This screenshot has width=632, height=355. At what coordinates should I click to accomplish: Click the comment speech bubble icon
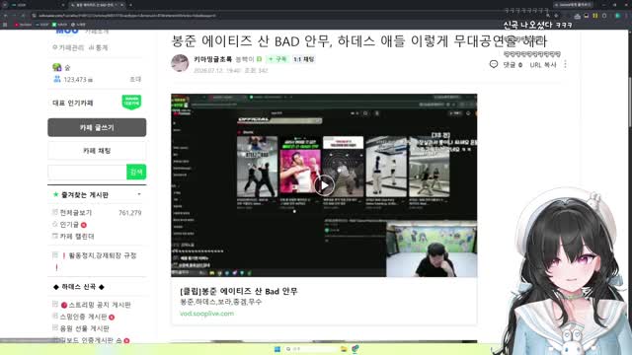494,64
